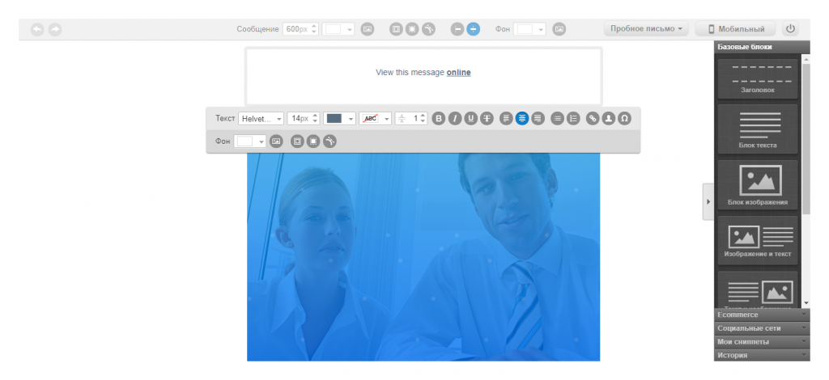Switch to Мобильный preview
The height and width of the screenshot is (380, 829).
[735, 29]
